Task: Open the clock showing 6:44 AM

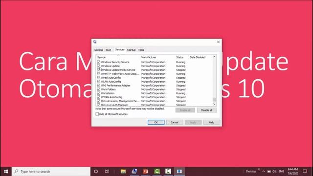Action: coord(293,172)
